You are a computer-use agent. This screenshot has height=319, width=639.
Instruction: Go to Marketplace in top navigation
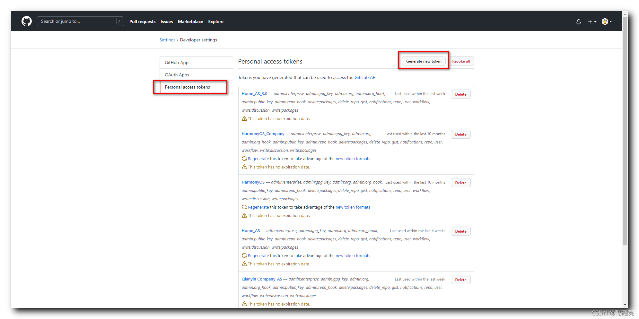point(190,22)
